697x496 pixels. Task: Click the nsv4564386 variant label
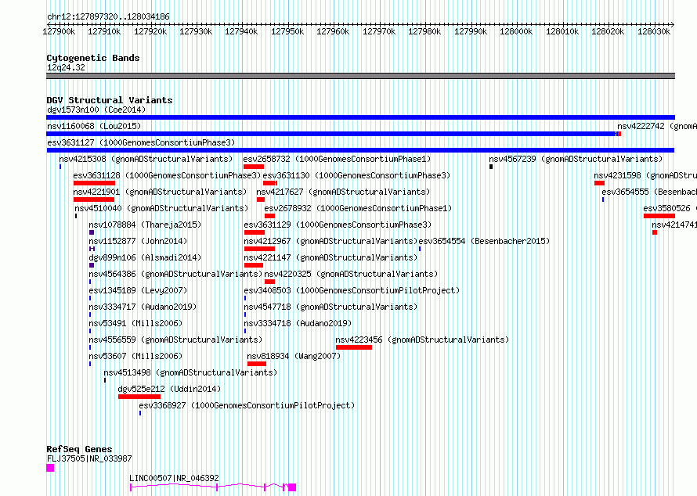(175, 274)
